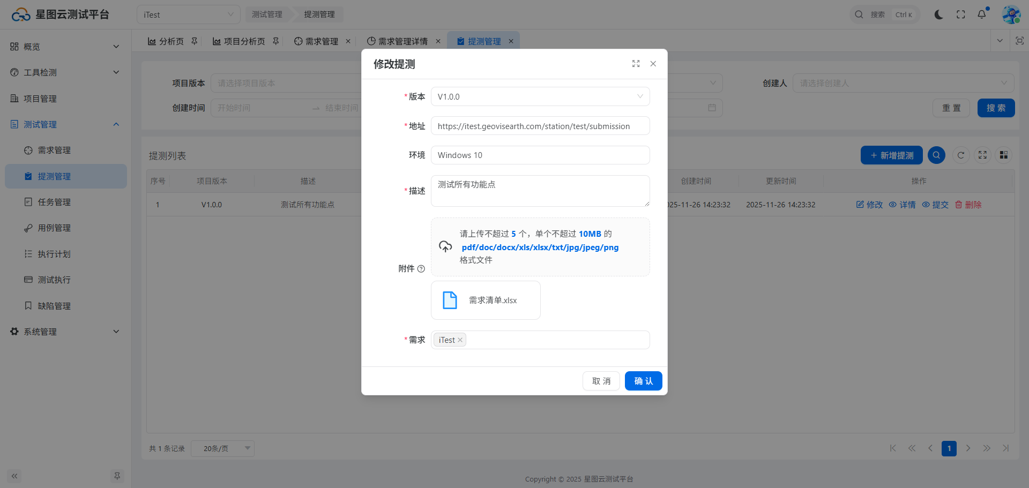Click the notification bell icon
The image size is (1029, 488).
tap(981, 14)
